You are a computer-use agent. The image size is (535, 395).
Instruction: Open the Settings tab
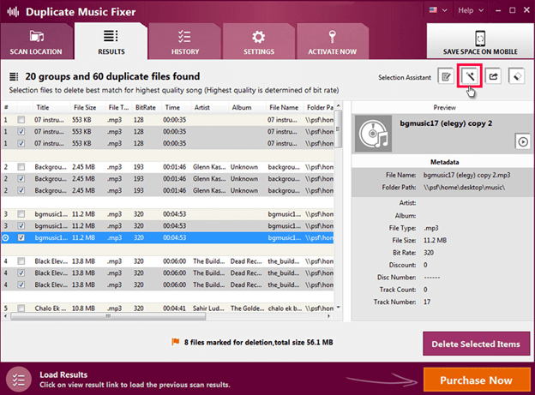tap(259, 42)
